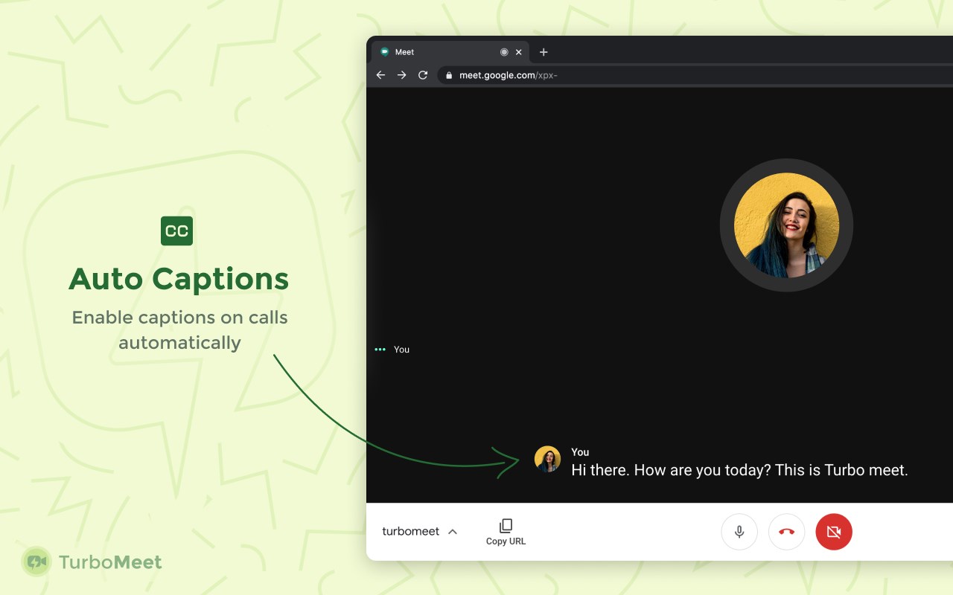This screenshot has height=595, width=953.
Task: Click the three-dot audio indicator beside You
Action: click(x=380, y=350)
